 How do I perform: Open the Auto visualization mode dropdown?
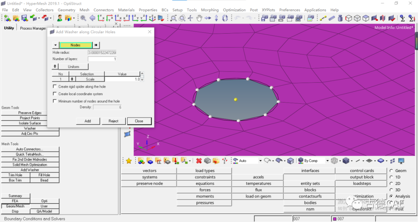pos(260,161)
